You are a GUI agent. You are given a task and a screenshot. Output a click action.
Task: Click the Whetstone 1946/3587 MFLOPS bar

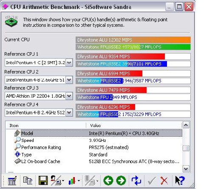pos(133,81)
